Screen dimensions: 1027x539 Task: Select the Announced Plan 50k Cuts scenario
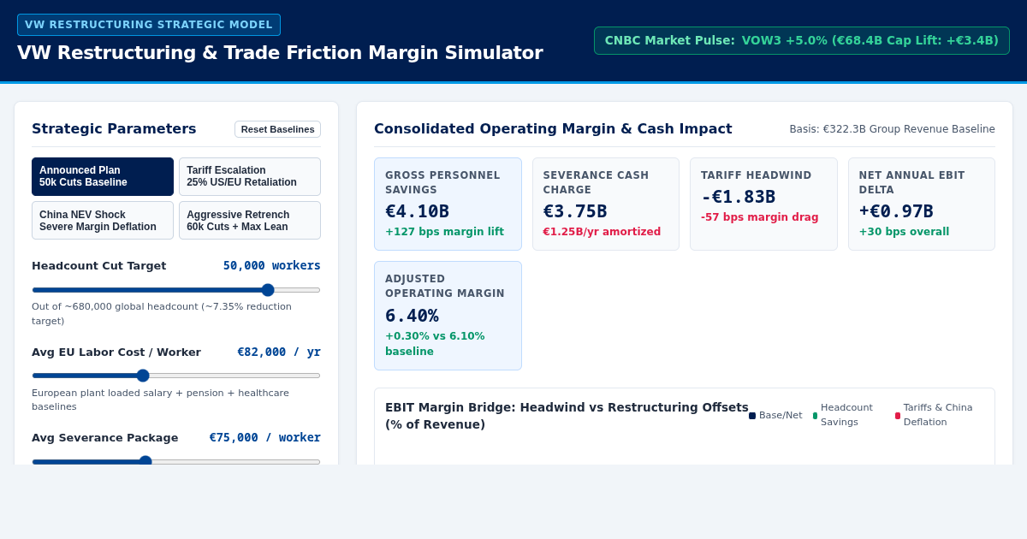103,176
